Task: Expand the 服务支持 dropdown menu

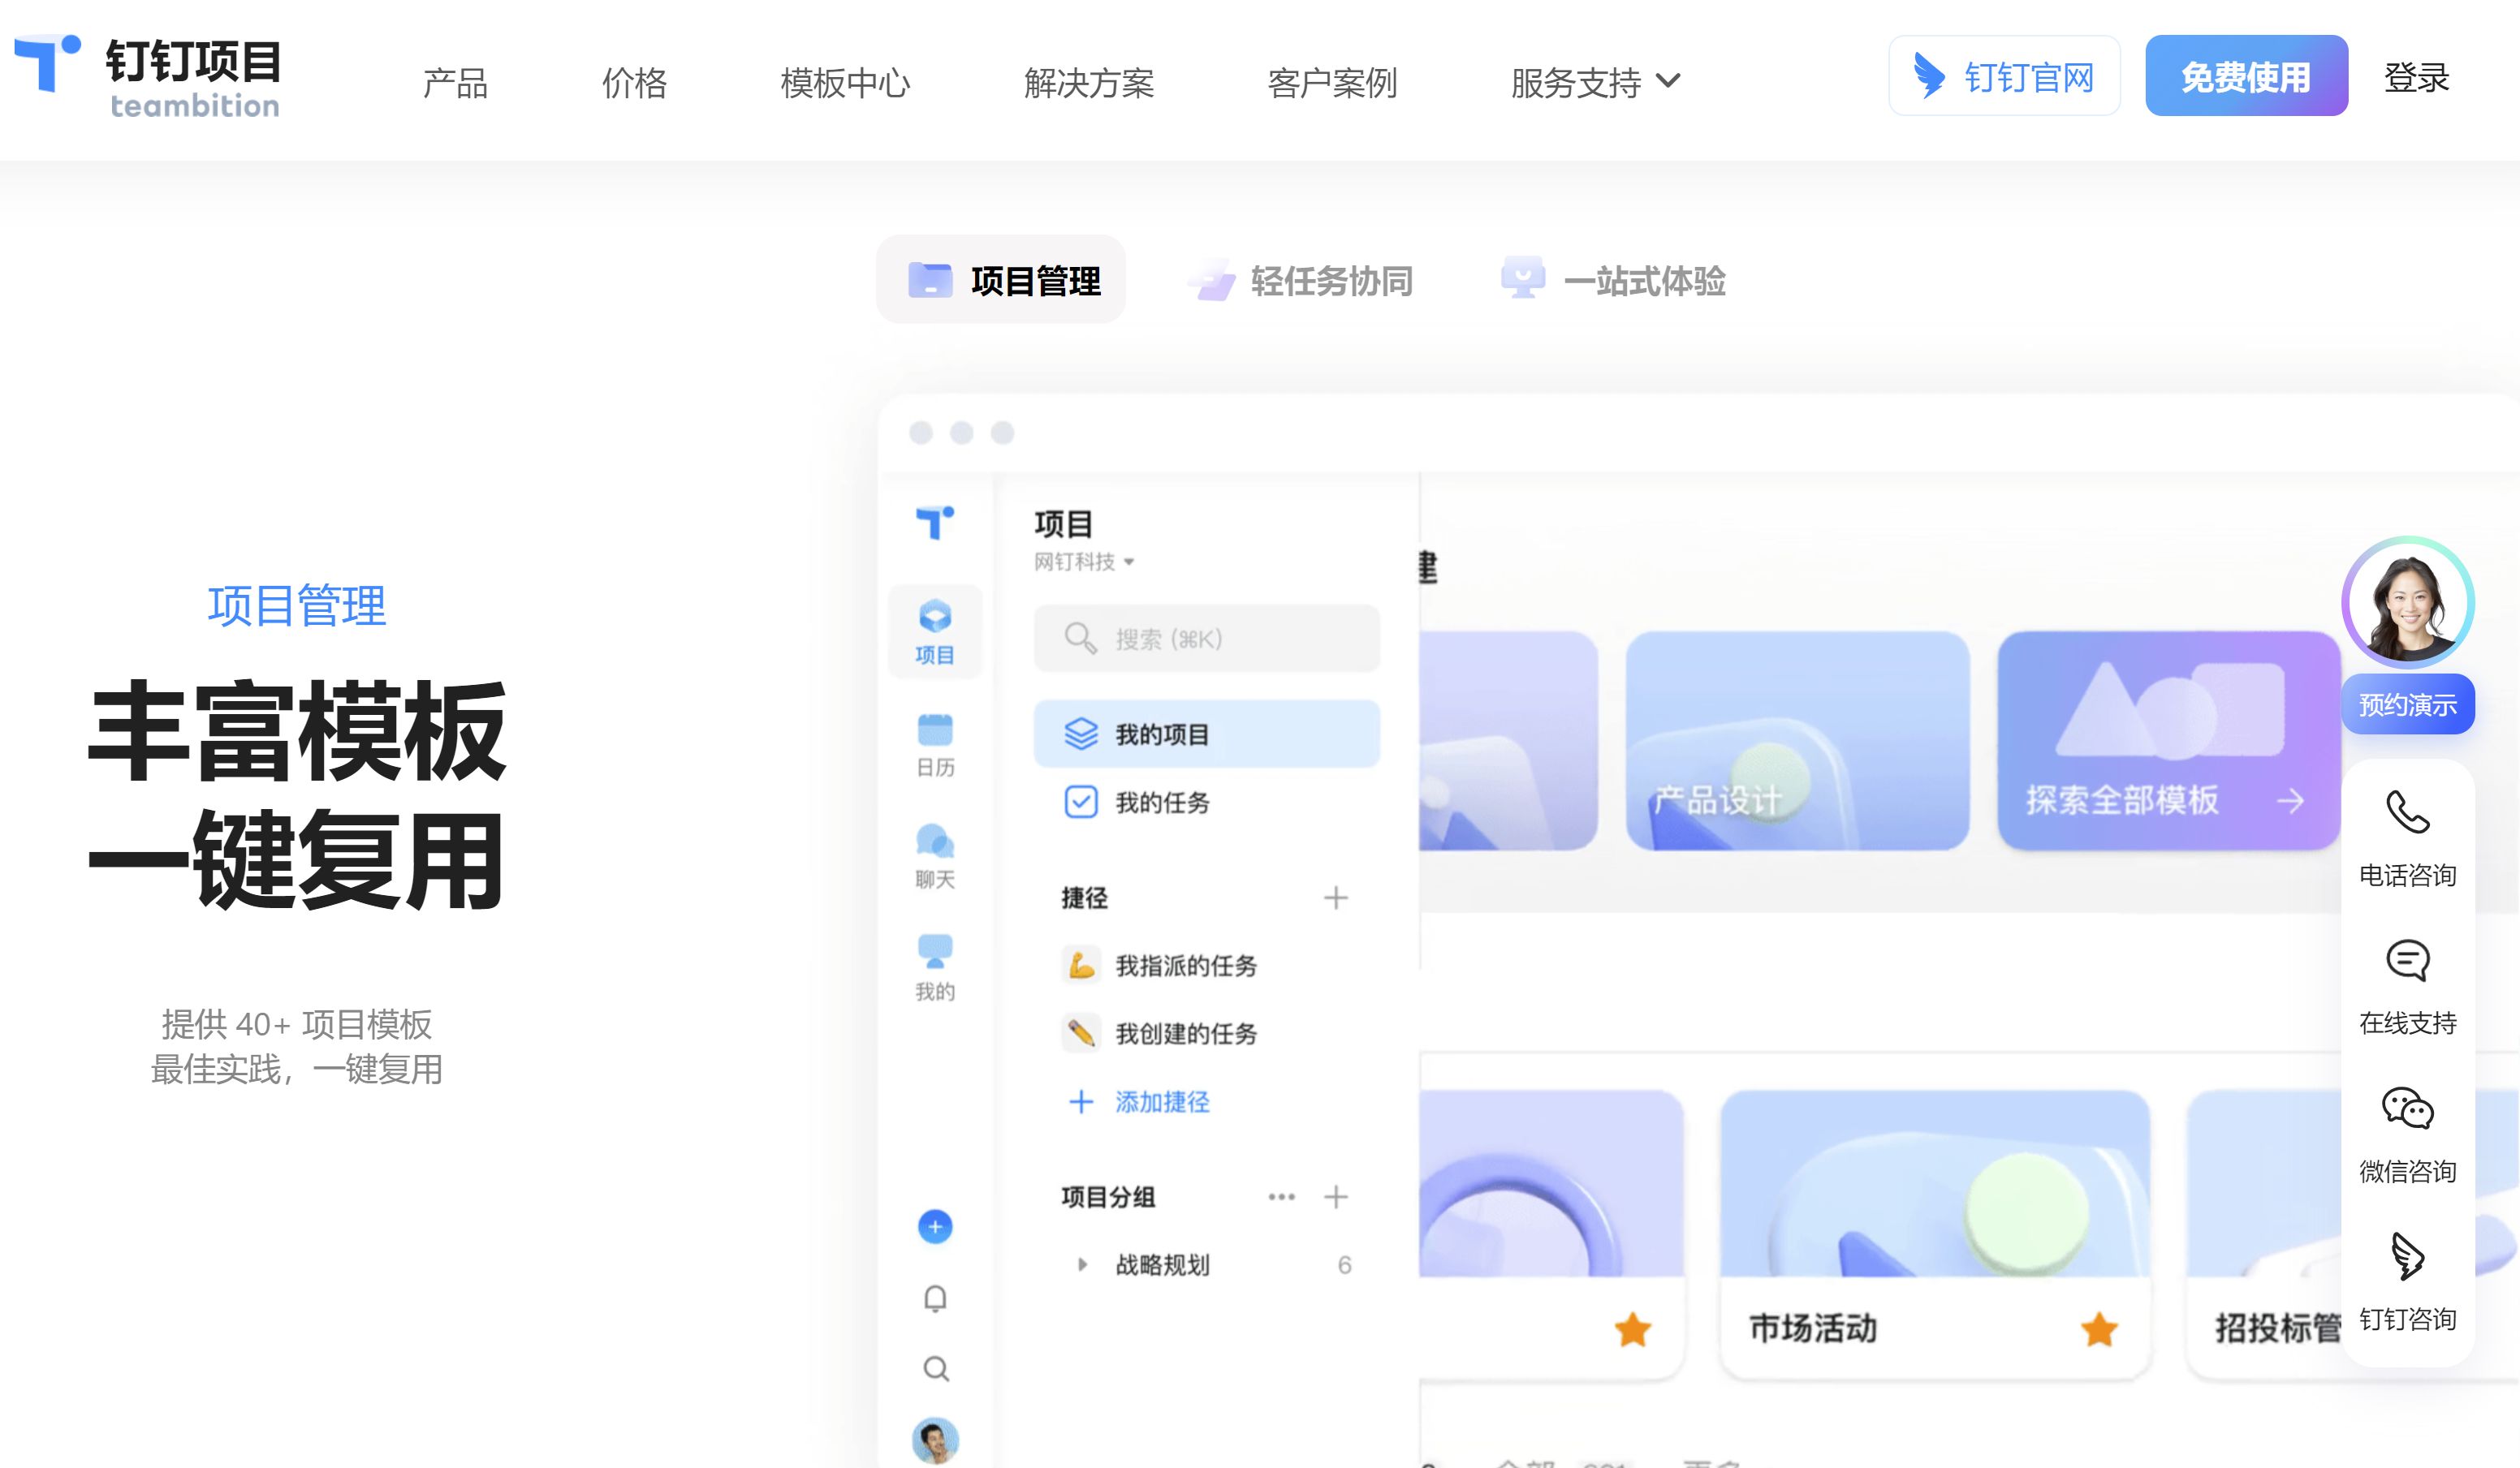Action: click(1596, 82)
